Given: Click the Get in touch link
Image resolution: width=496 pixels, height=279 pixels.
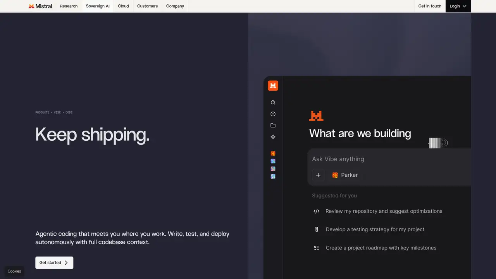Looking at the screenshot, I should pyautogui.click(x=430, y=6).
